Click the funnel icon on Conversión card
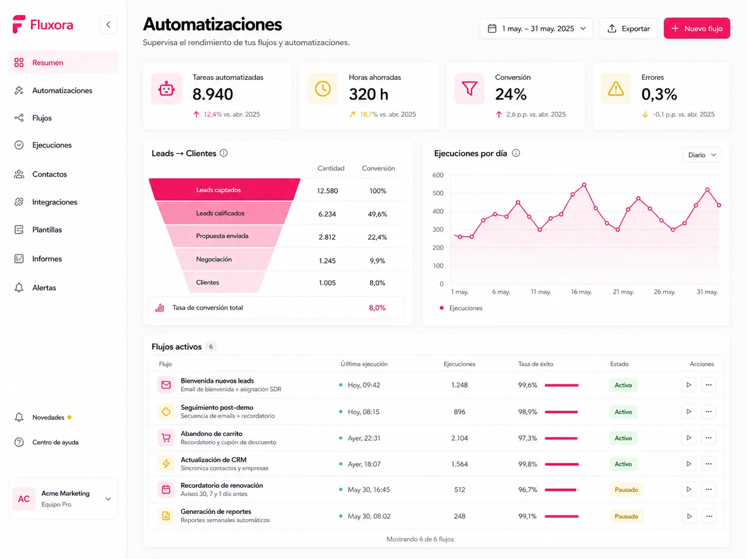The height and width of the screenshot is (559, 746). point(469,89)
